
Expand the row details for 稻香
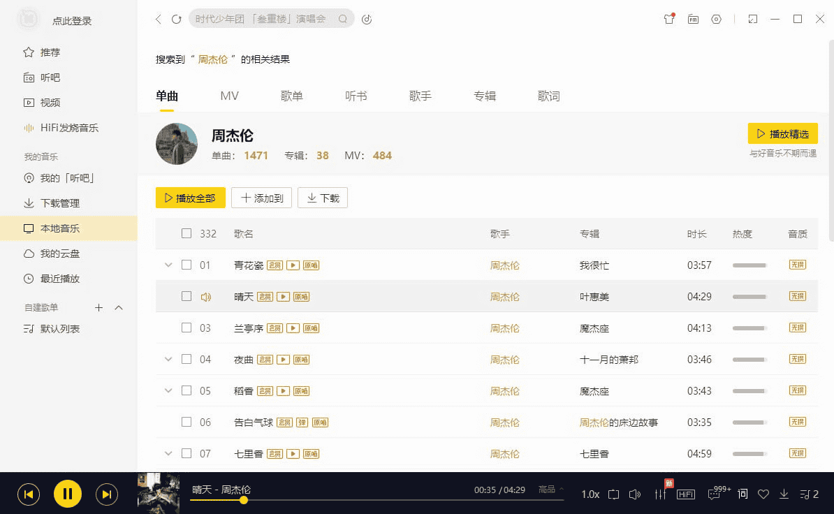click(x=168, y=390)
